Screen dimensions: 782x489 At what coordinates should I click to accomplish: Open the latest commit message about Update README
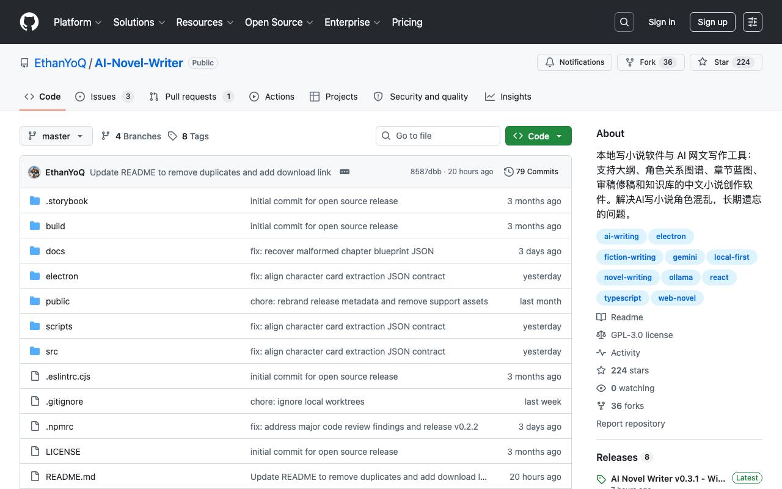point(210,172)
